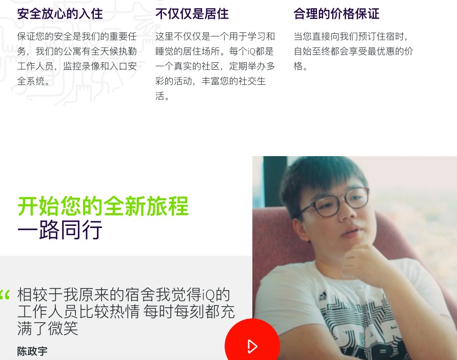
Task: Click the paragraph about iQ community activities
Action: coord(215,66)
